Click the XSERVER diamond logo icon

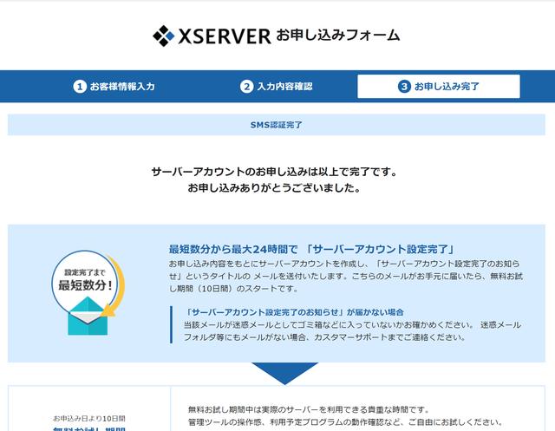[x=164, y=36]
